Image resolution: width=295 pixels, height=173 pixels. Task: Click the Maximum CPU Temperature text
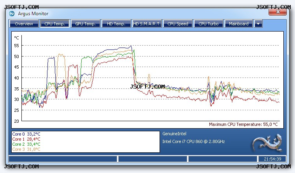pyautogui.click(x=243, y=124)
